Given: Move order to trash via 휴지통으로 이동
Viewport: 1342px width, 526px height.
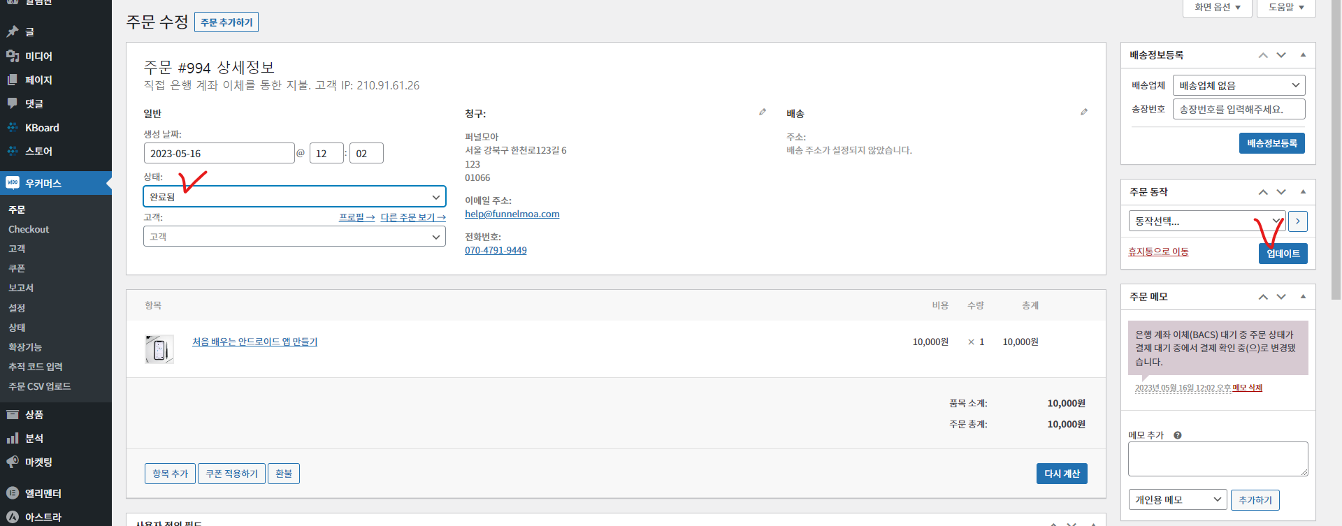Looking at the screenshot, I should [x=1158, y=251].
